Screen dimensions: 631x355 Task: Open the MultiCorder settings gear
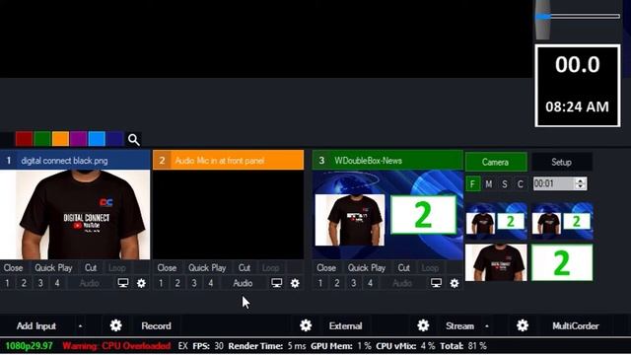[x=523, y=325]
